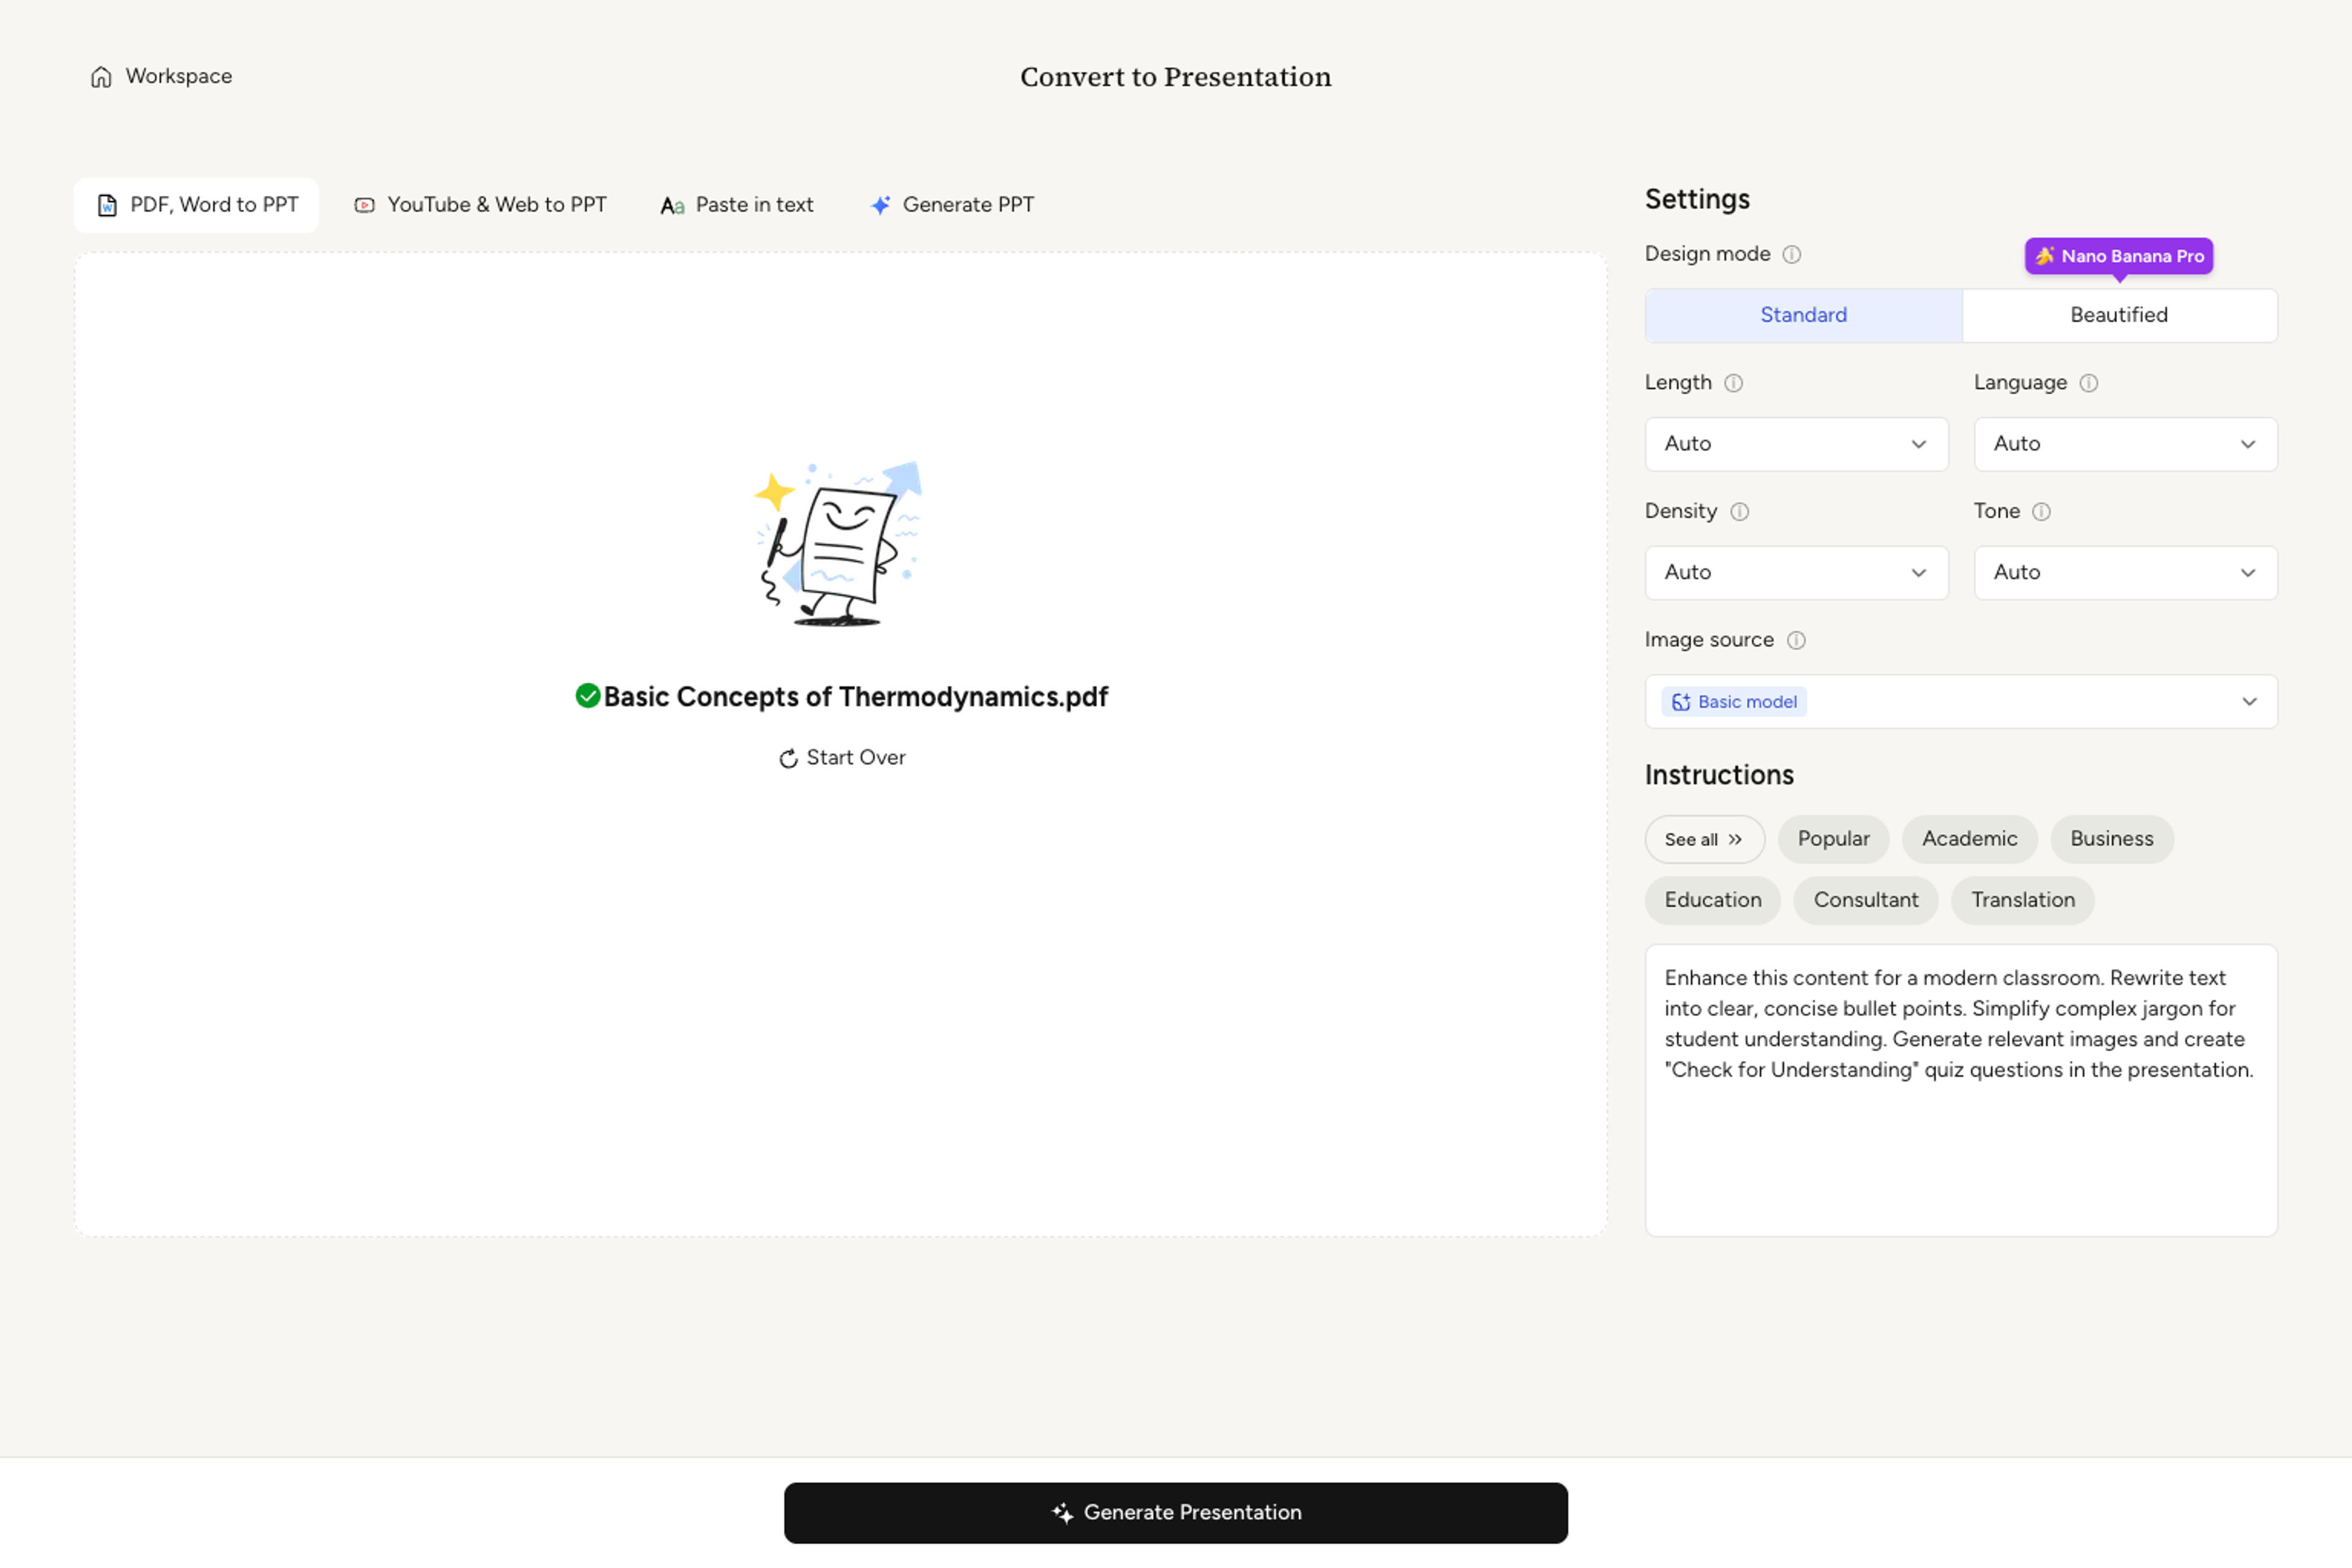
Task: Click the Density info icon
Action: click(x=1740, y=512)
